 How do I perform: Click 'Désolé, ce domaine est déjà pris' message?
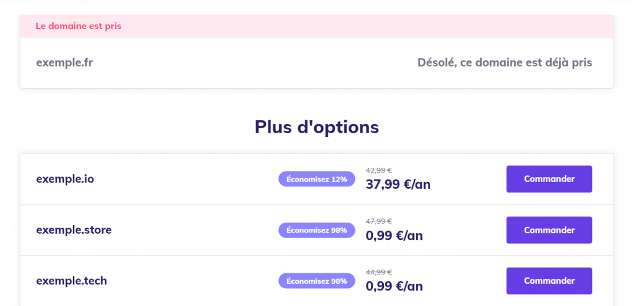(x=504, y=62)
